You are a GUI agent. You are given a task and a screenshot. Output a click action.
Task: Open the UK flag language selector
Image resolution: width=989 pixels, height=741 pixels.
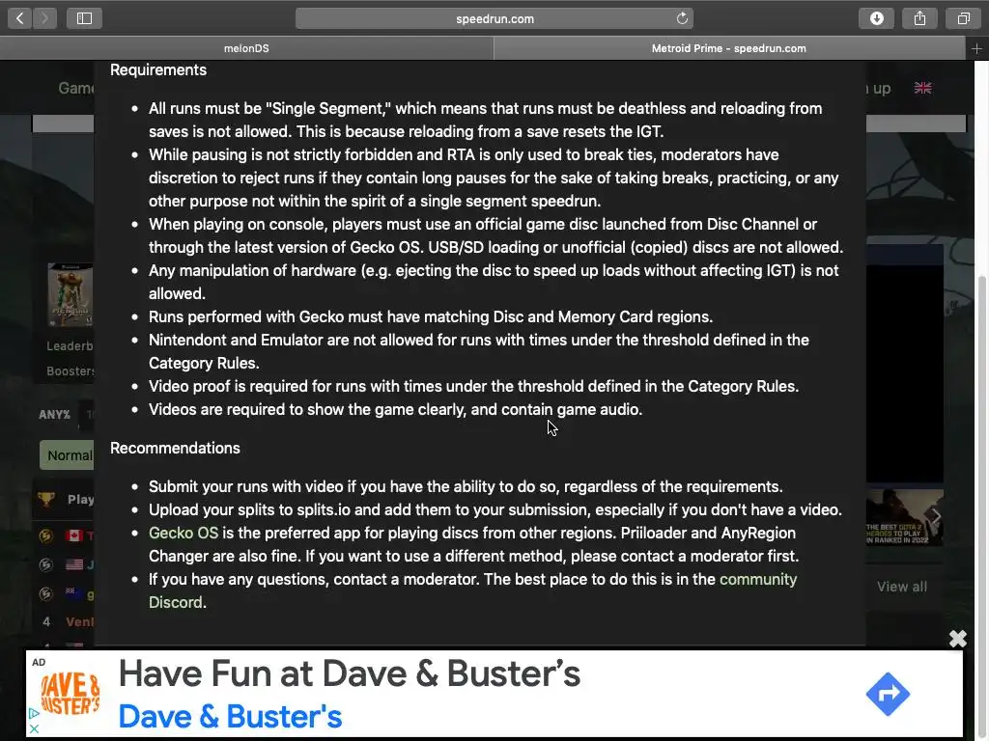click(922, 88)
